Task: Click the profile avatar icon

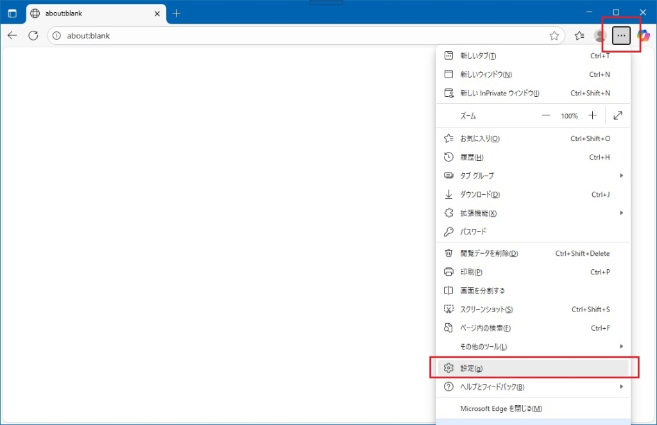Action: point(600,36)
